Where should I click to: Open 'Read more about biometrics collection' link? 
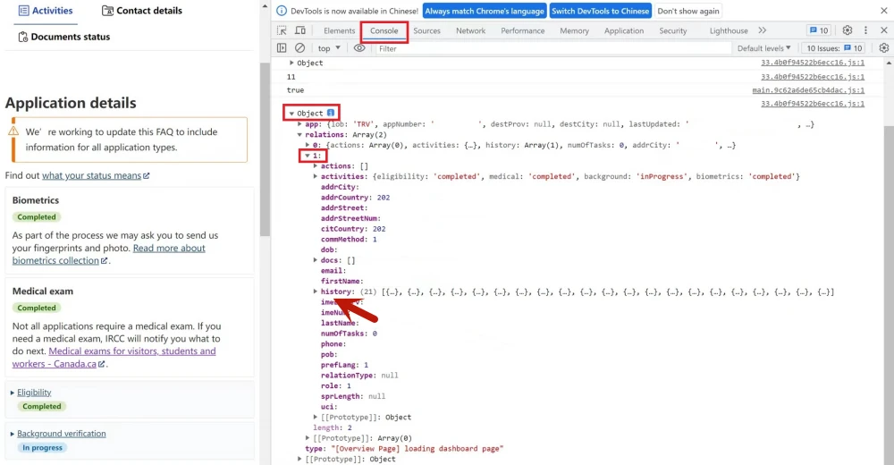[109, 254]
